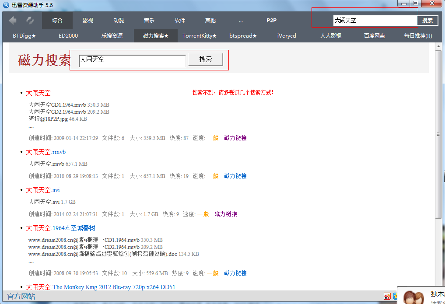The height and width of the screenshot is (304, 445).
Task: Click creation time 2008-09-30 19:05:53
Action: click(76, 273)
